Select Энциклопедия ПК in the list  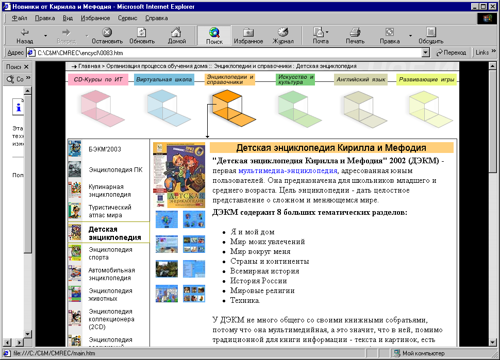click(115, 170)
